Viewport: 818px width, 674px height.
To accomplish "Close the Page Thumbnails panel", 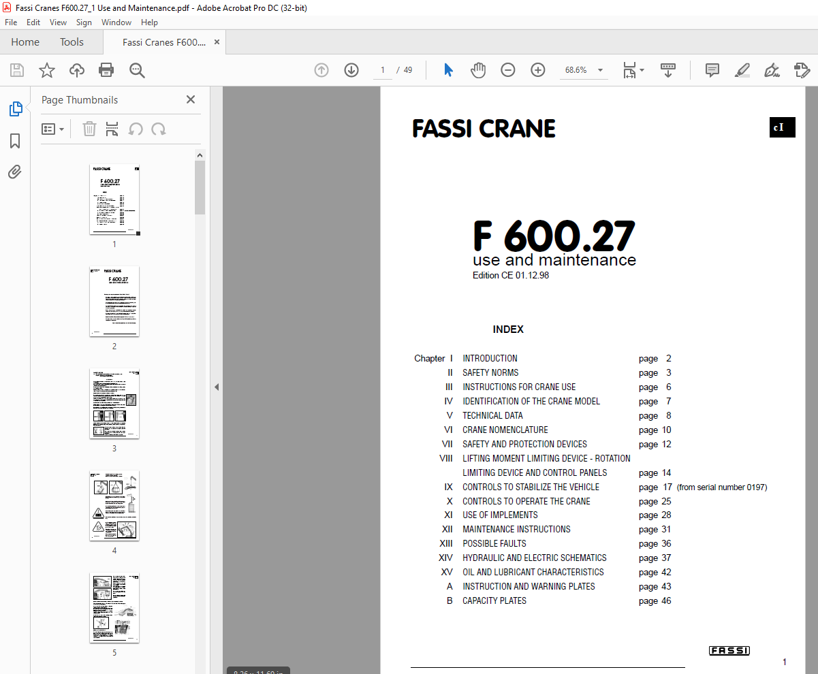I will [191, 99].
